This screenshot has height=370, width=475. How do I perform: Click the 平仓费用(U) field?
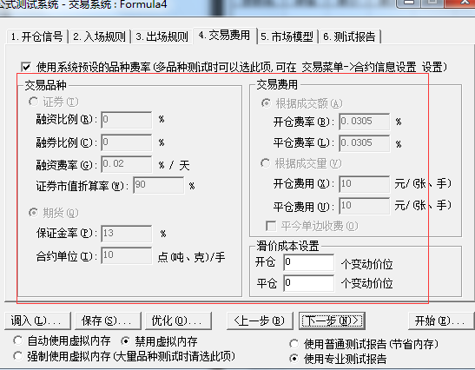tap(365, 206)
